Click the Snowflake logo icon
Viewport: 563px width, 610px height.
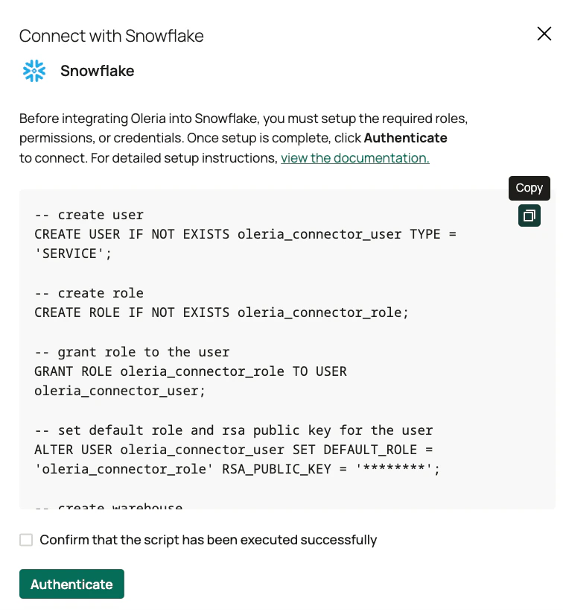(x=34, y=71)
